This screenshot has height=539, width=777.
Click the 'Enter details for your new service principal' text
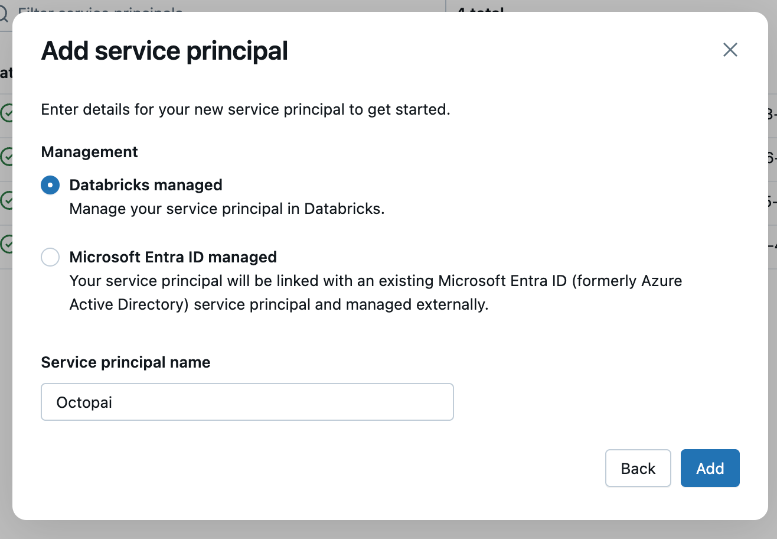pyautogui.click(x=245, y=109)
